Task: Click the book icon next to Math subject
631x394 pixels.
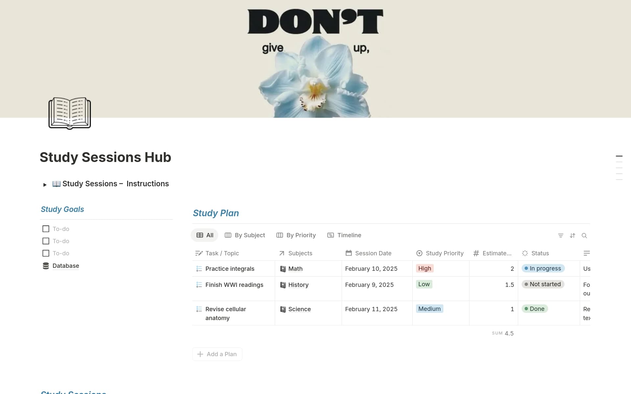Action: pyautogui.click(x=283, y=268)
